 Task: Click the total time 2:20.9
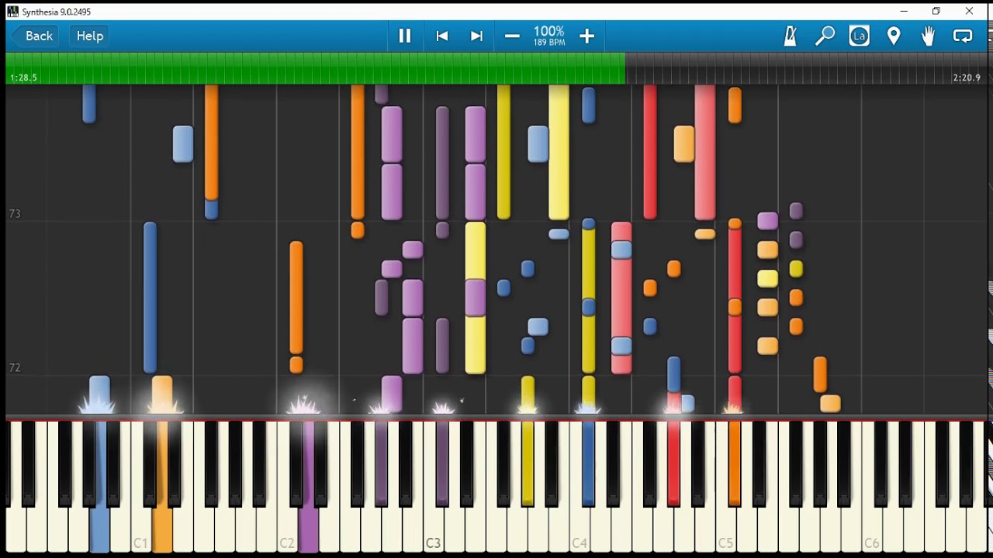coord(967,77)
